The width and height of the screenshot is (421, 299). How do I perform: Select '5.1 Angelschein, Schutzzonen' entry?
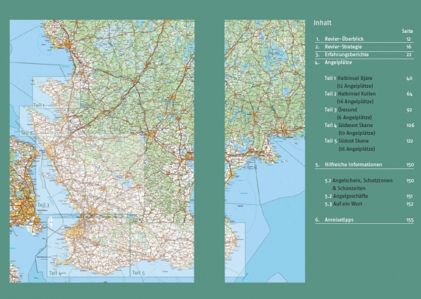point(359,180)
